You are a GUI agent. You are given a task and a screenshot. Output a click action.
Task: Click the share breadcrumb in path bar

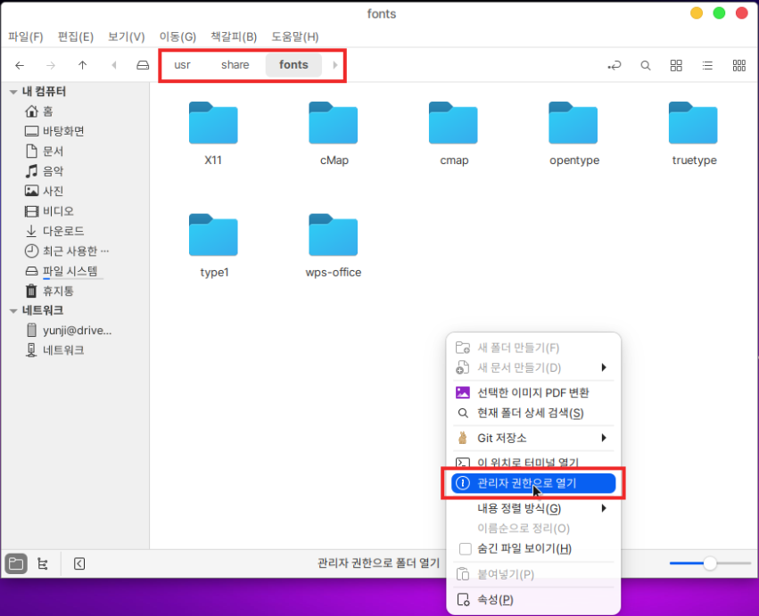pyautogui.click(x=235, y=65)
